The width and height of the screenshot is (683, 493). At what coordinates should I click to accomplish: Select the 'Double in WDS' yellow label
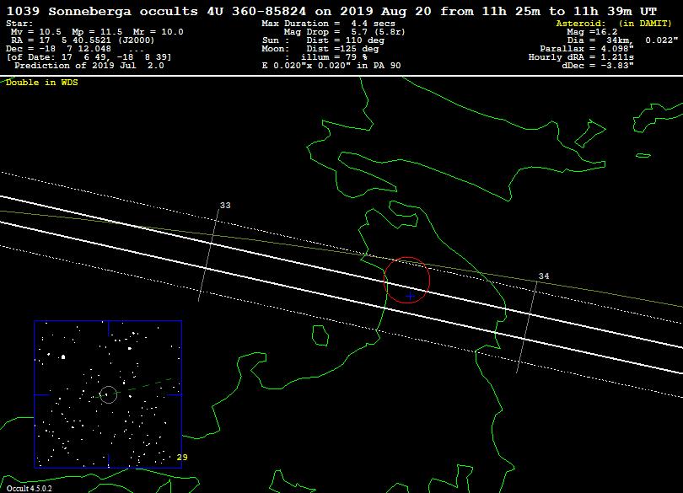(42, 83)
